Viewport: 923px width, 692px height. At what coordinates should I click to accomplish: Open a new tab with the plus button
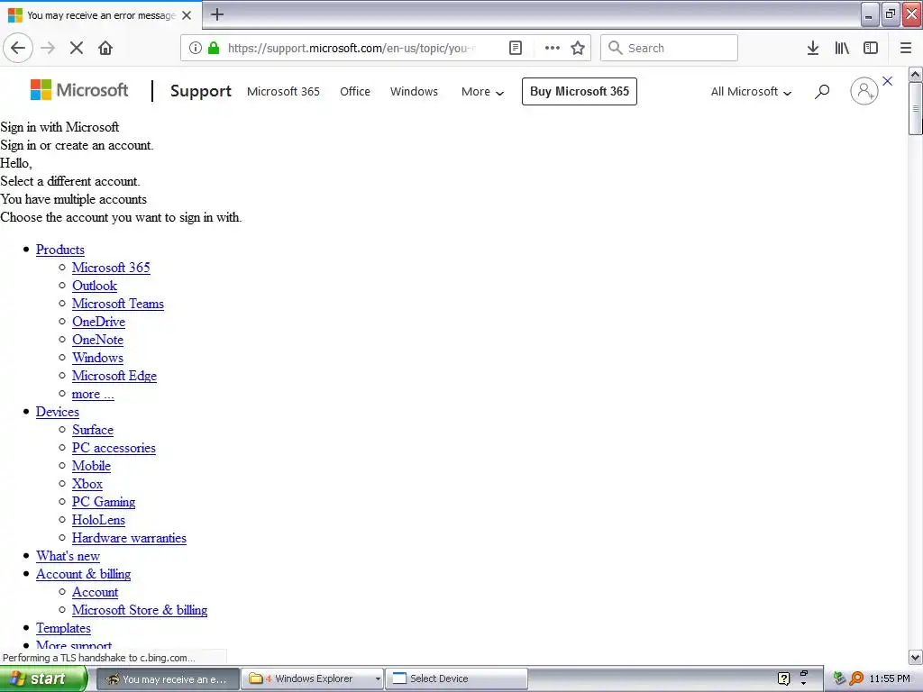217,14
